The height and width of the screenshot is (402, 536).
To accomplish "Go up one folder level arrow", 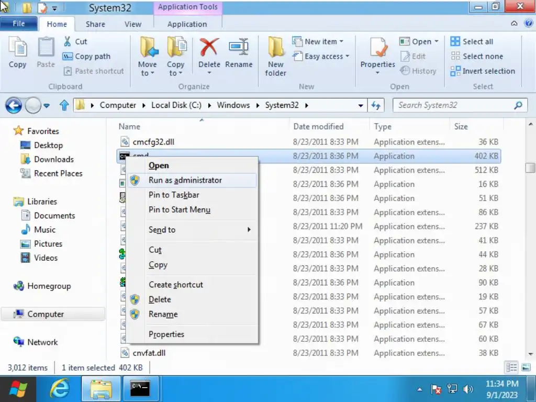I will 64,105.
